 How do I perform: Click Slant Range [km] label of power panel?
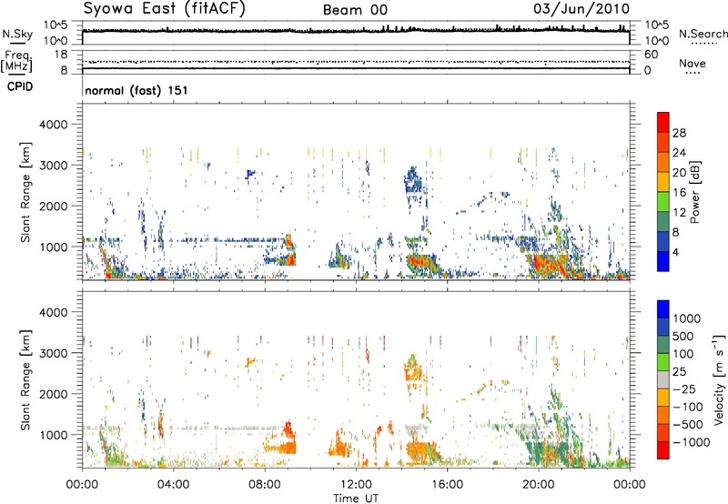click(25, 192)
